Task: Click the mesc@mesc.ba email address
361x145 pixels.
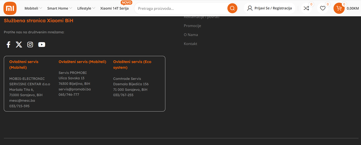Action: pos(22,100)
